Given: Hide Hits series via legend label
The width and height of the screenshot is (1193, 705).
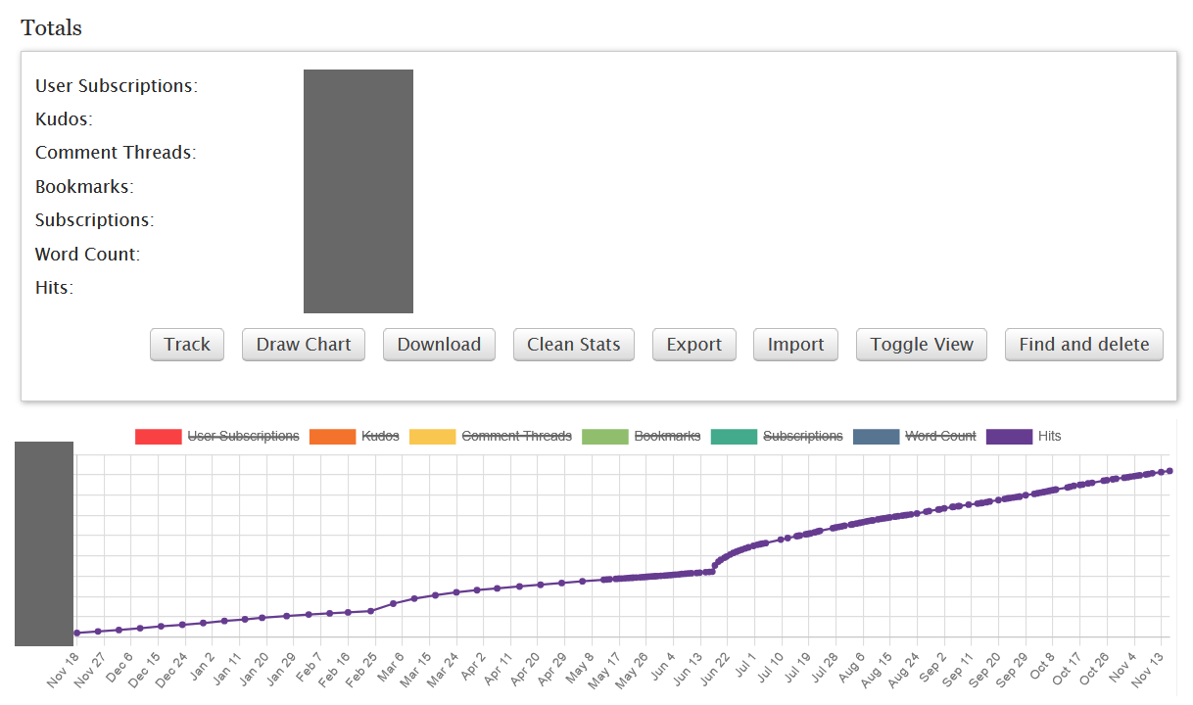Looking at the screenshot, I should (1049, 436).
